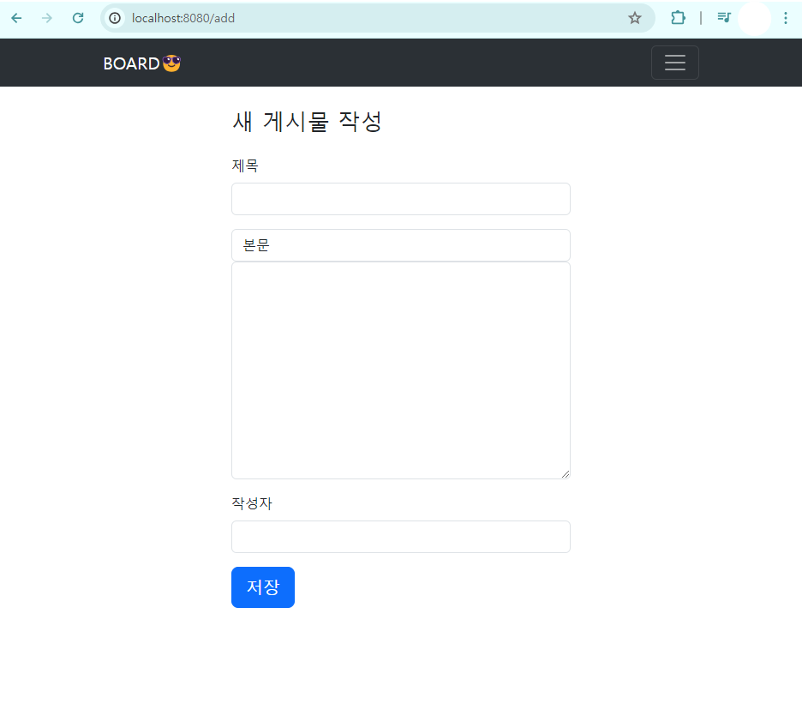The image size is (802, 704).
Task: Focus the 작성자 author input field
Action: click(x=401, y=537)
